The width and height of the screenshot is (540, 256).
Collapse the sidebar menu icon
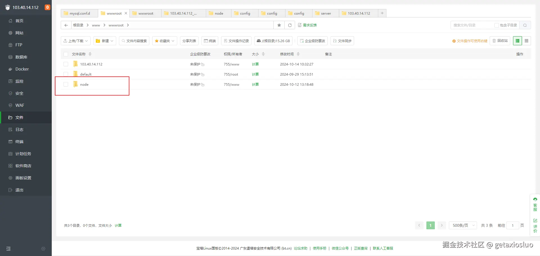click(x=8, y=249)
